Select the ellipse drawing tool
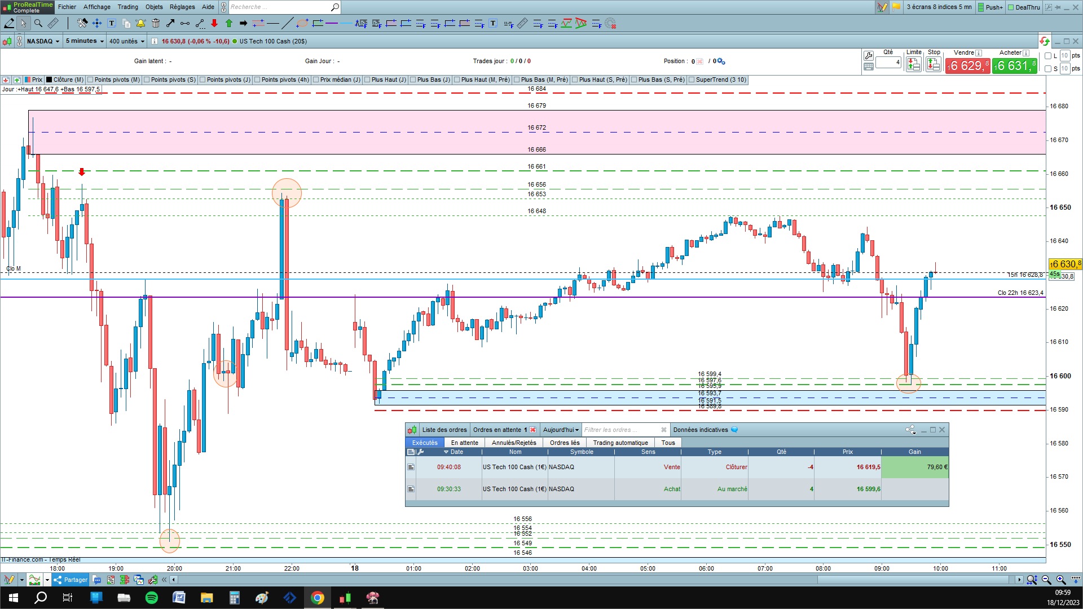This screenshot has height=609, width=1083. coord(302,23)
